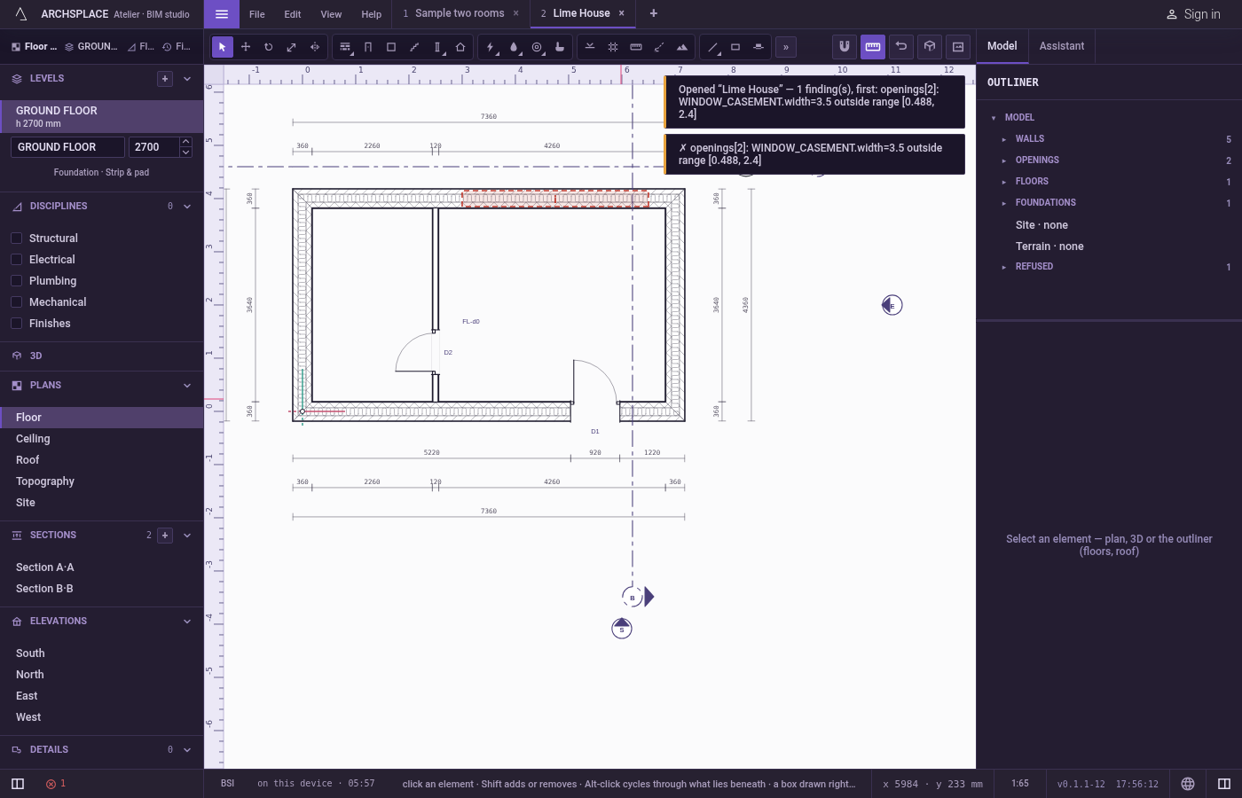
Task: Enable the Structural discipline checkbox
Action: point(16,239)
